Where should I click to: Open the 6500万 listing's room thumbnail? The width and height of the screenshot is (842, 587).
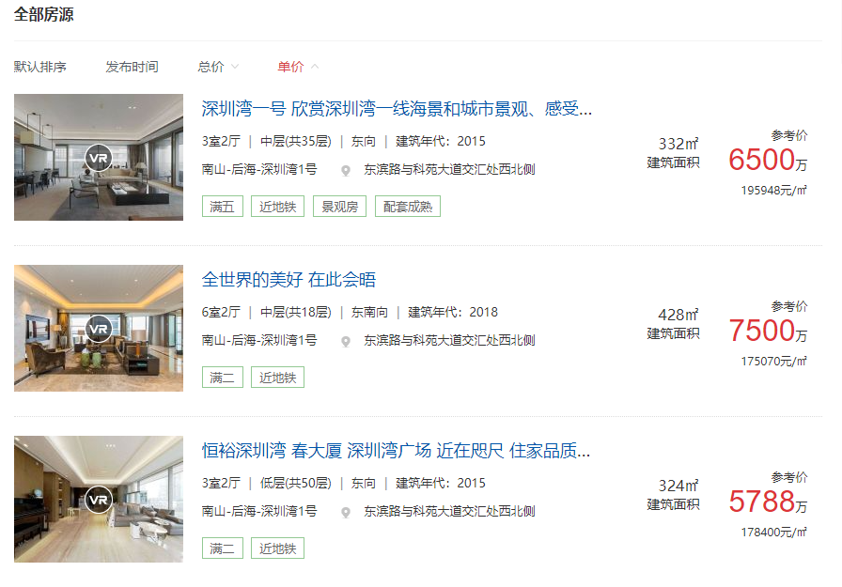[x=99, y=157]
